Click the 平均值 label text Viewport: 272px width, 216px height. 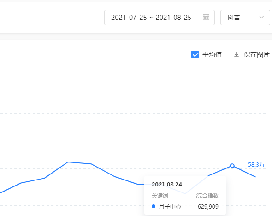(212, 54)
